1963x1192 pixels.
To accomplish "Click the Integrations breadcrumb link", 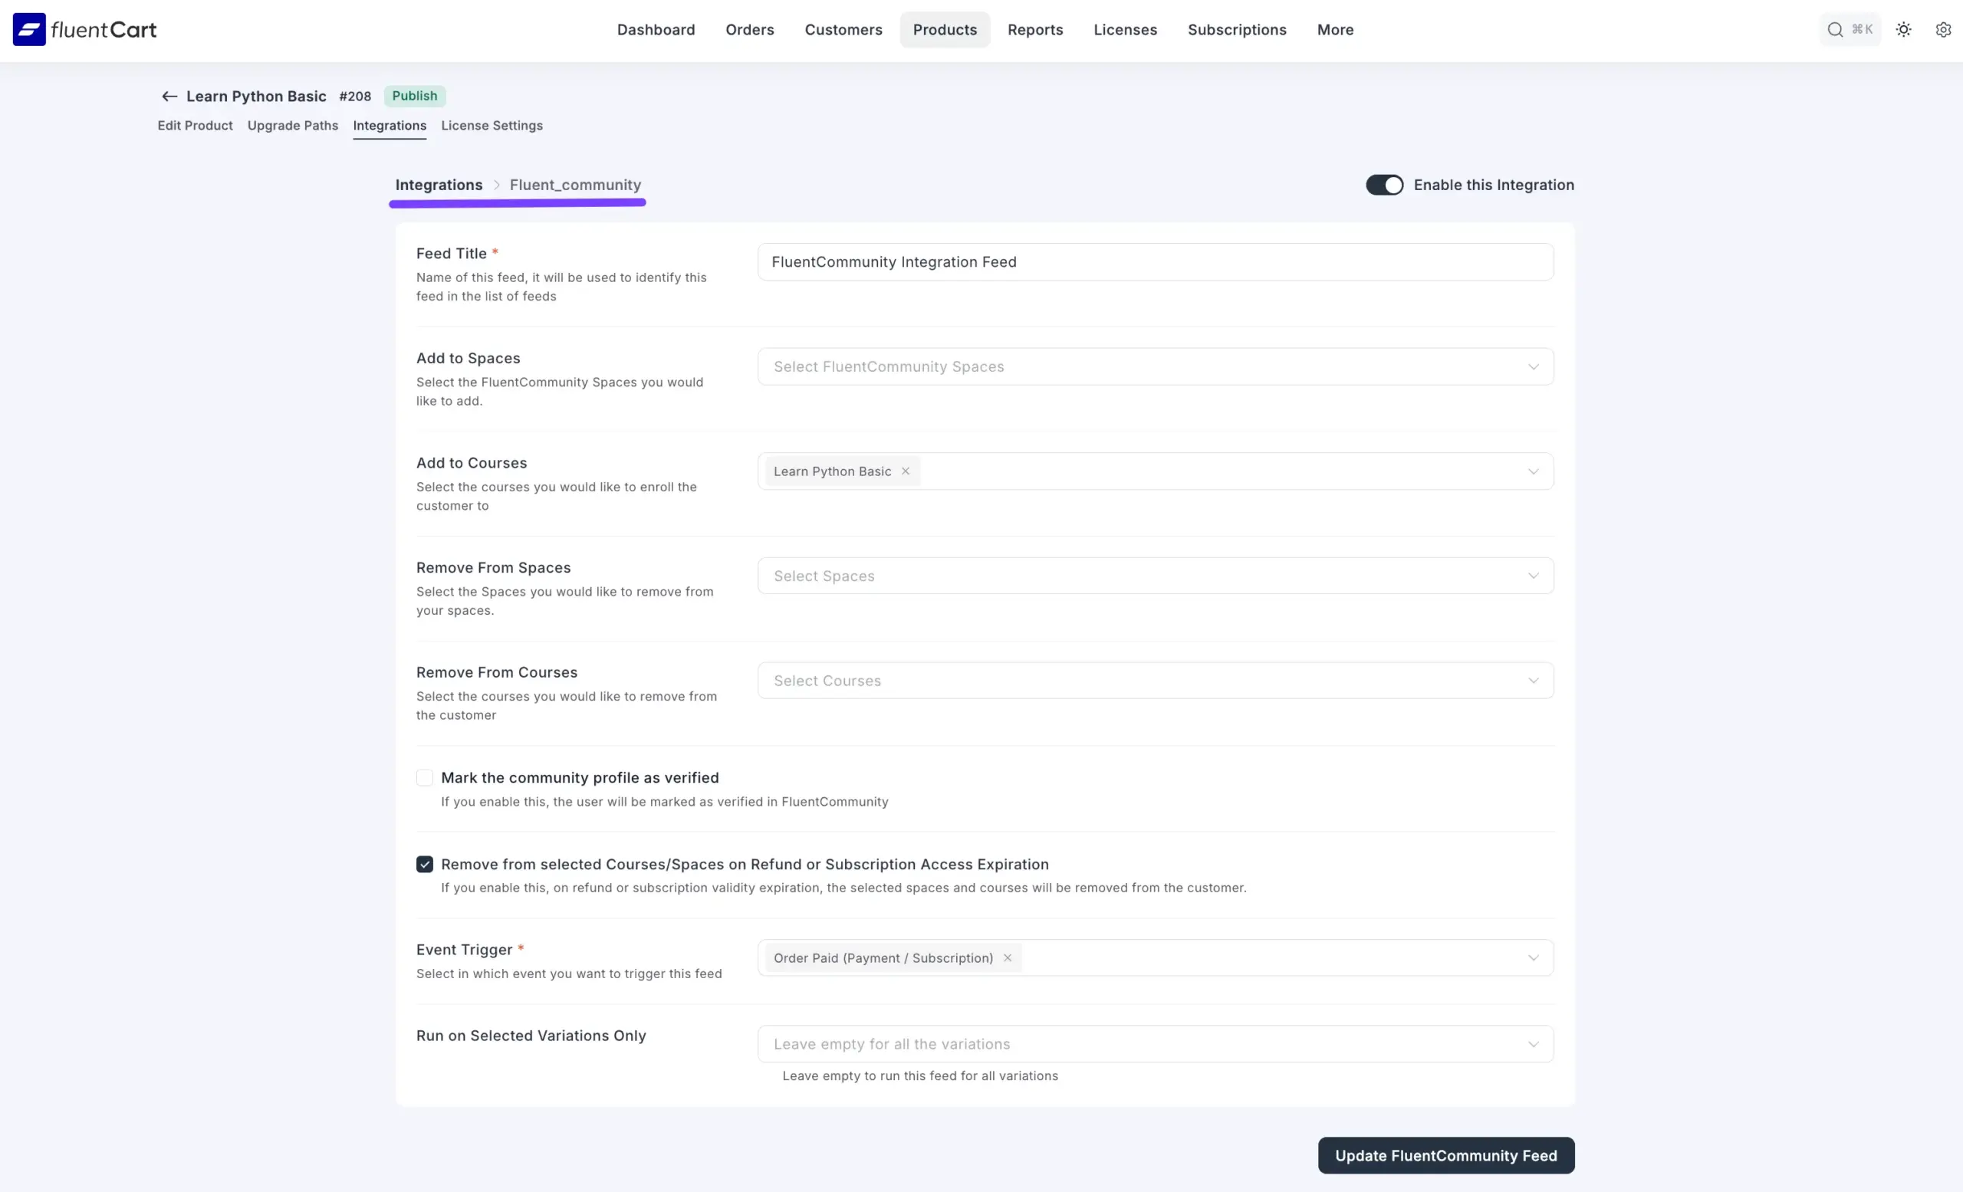I will pos(438,185).
